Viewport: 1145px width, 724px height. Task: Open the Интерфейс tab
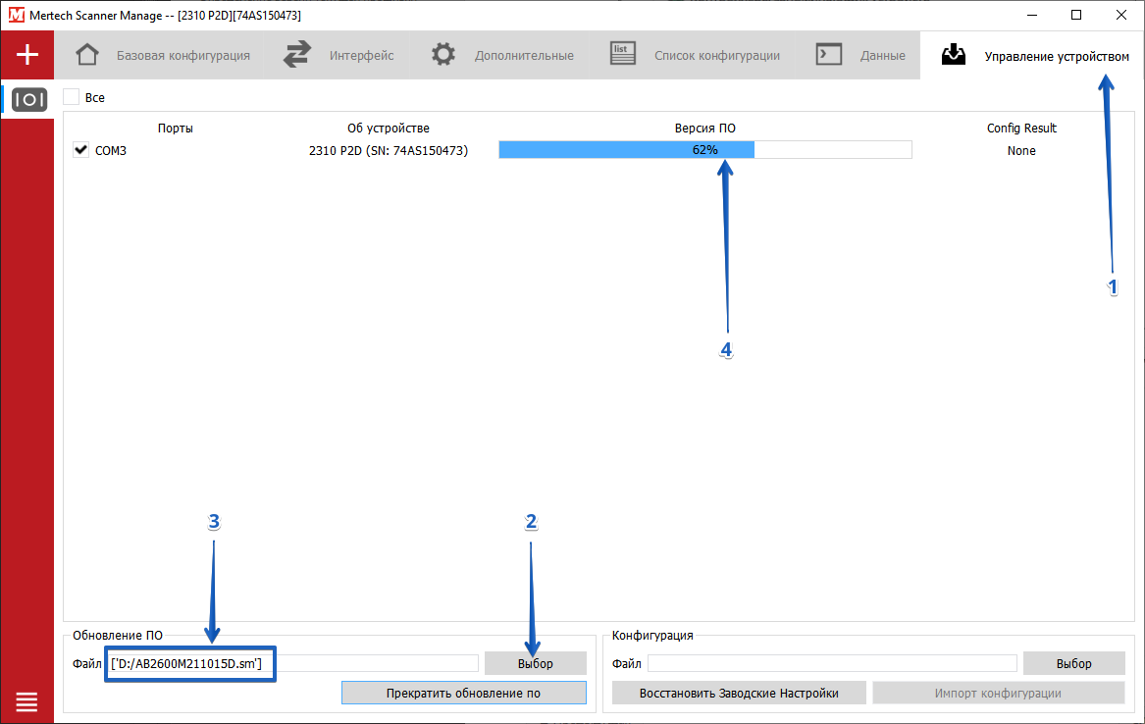[x=338, y=55]
